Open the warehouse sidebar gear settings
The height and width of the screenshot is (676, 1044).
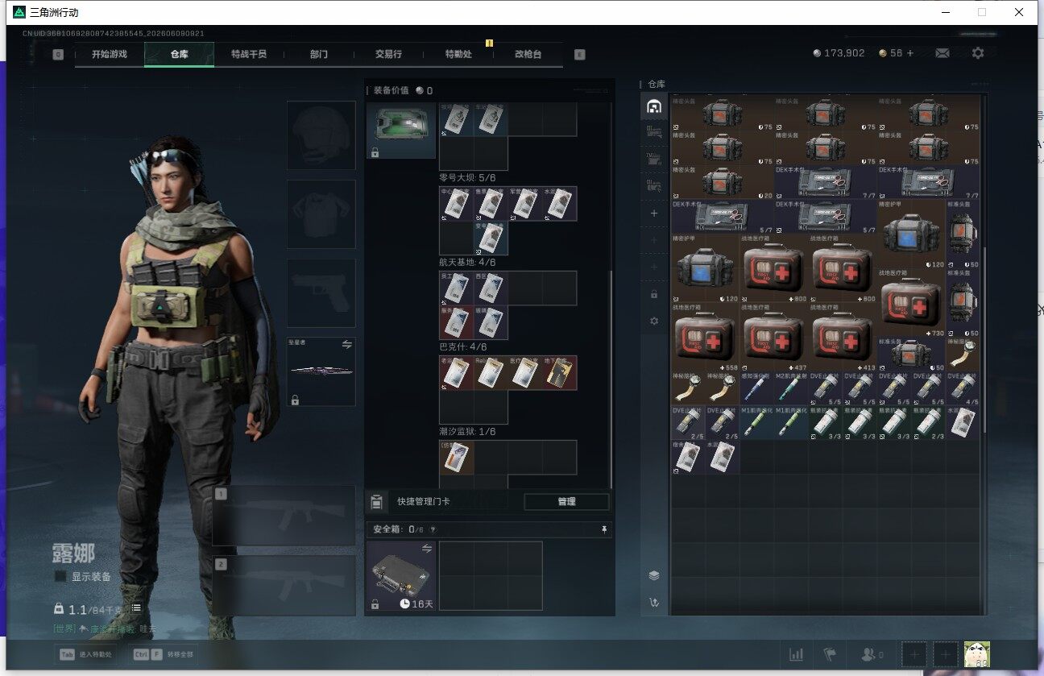(654, 321)
